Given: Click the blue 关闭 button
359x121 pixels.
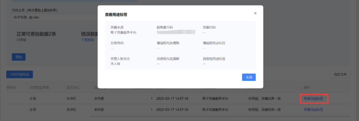Looking at the screenshot, I should 249,77.
